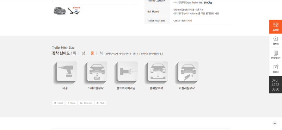Click the 타공 caption text
Viewport: 282px width, 130px height.
tap(65, 88)
